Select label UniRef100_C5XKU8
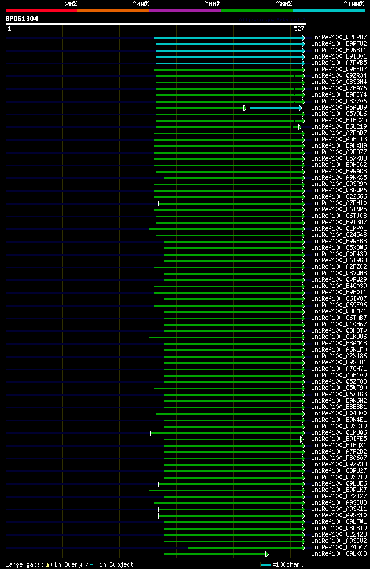 [x=339, y=158]
